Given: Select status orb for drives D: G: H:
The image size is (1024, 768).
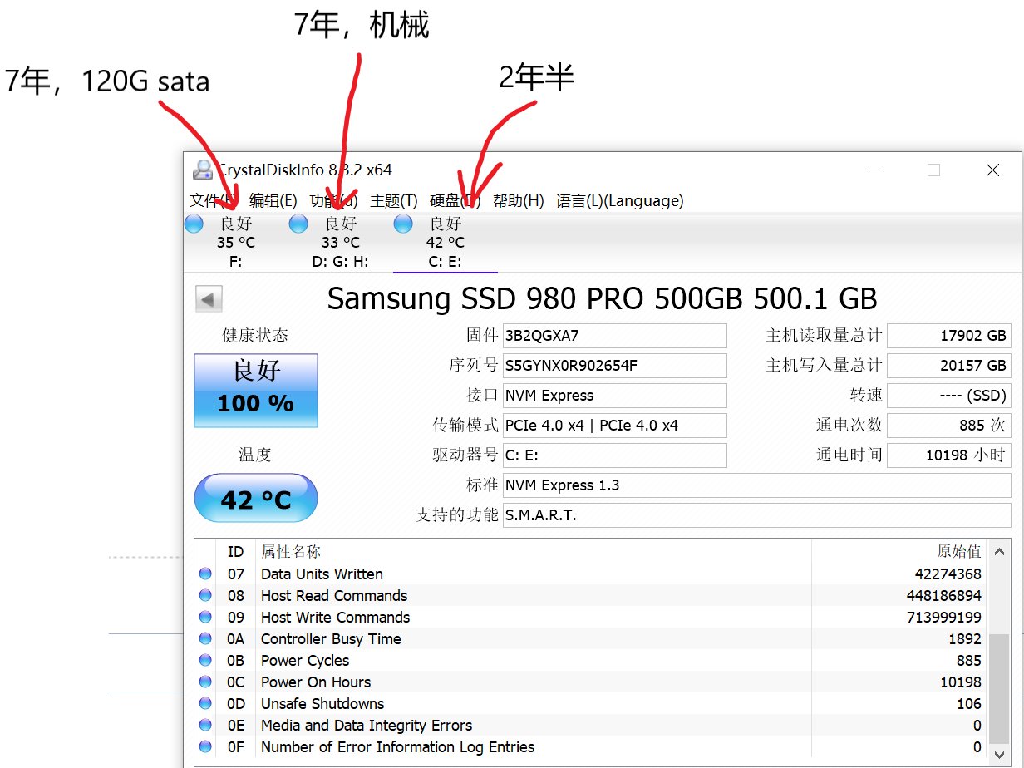Looking at the screenshot, I should pos(298,224).
